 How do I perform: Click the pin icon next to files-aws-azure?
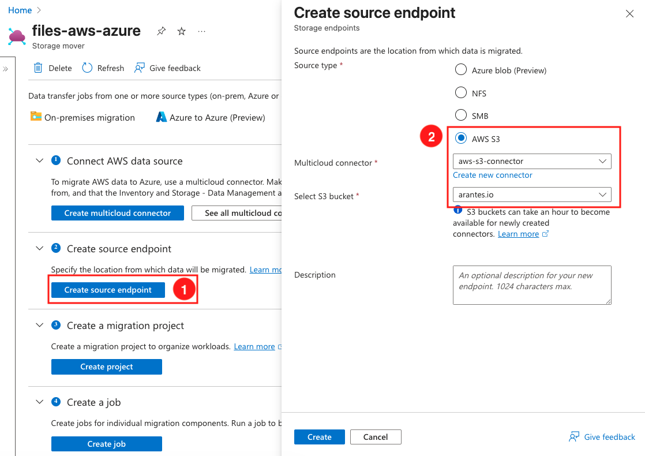coord(161,32)
